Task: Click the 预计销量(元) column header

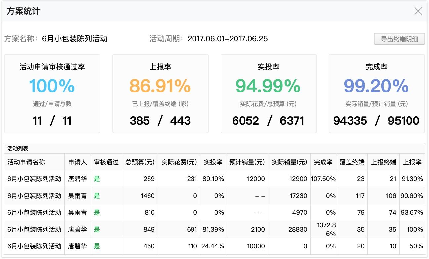Action: pyautogui.click(x=247, y=162)
